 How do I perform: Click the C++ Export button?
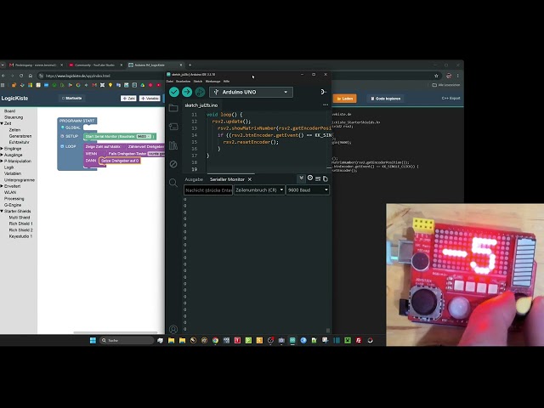point(450,99)
